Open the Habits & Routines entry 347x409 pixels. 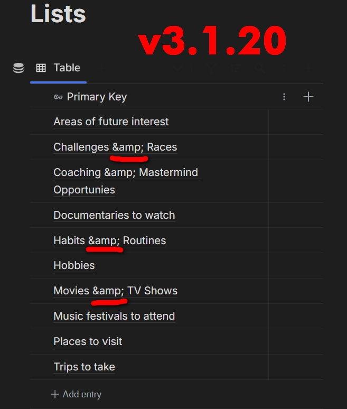(109, 240)
